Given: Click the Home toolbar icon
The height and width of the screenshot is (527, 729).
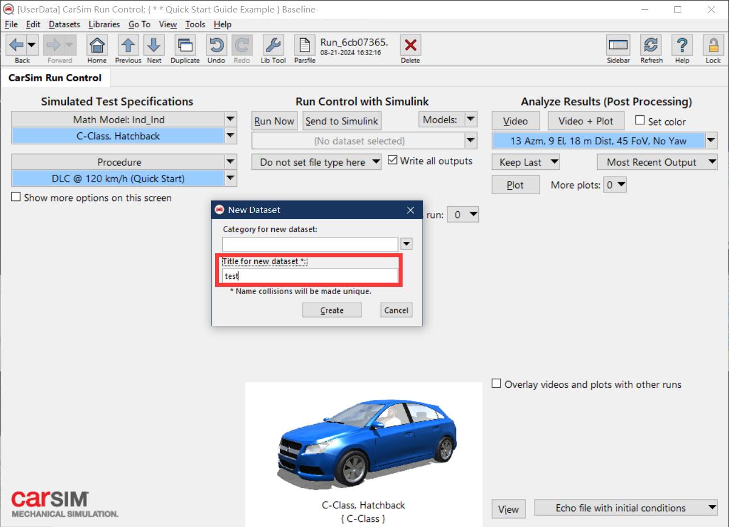Looking at the screenshot, I should (97, 45).
